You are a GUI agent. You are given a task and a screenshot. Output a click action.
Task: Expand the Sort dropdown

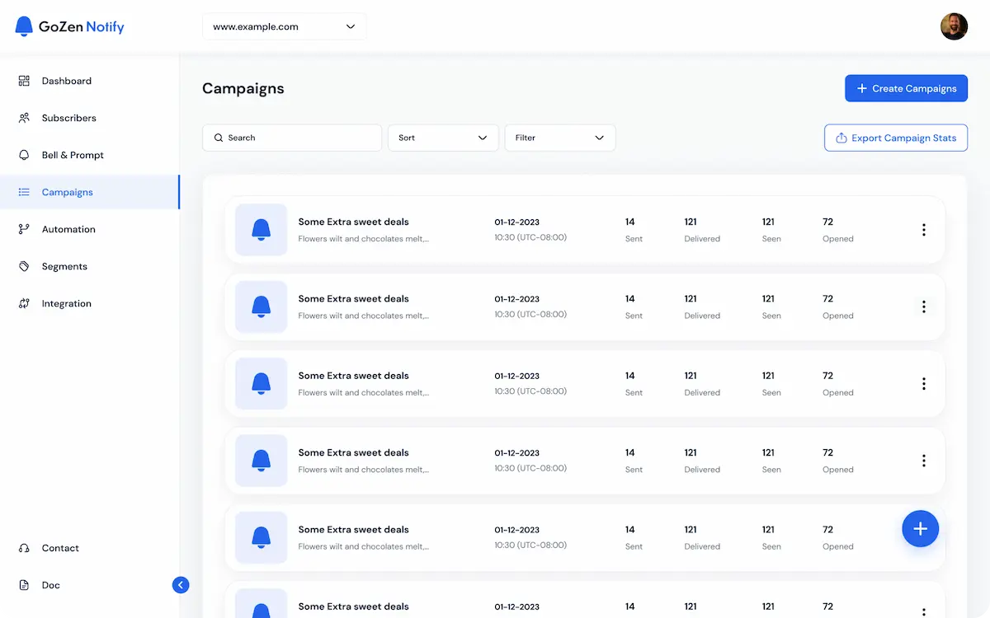(443, 138)
